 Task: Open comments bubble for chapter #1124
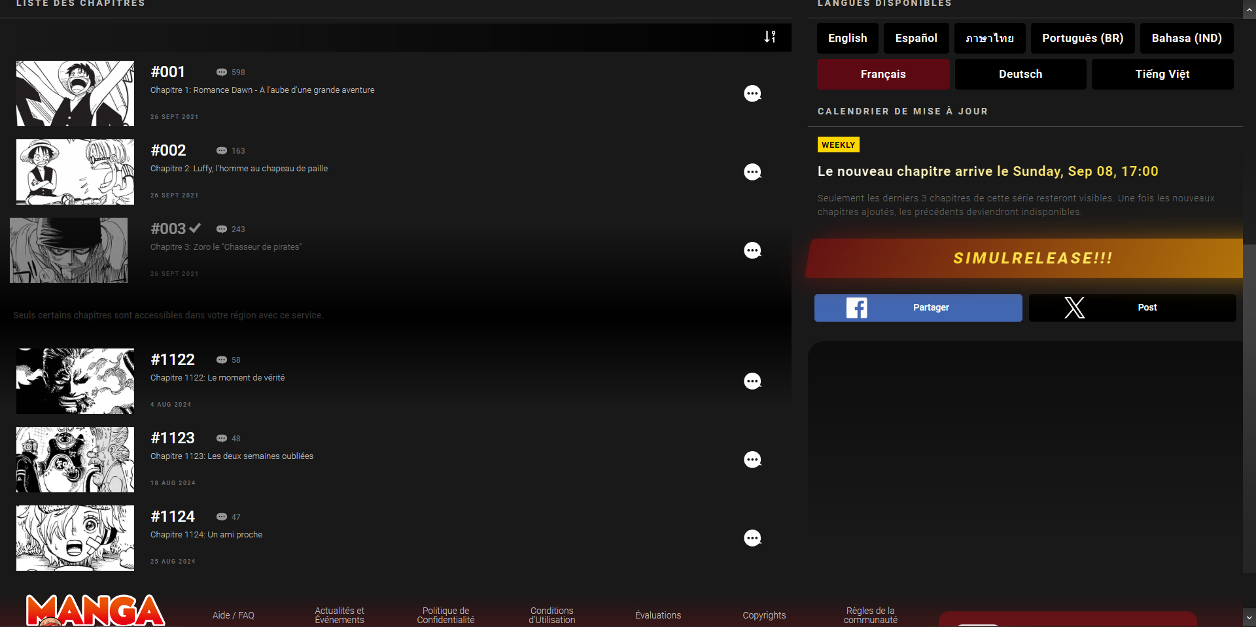752,538
